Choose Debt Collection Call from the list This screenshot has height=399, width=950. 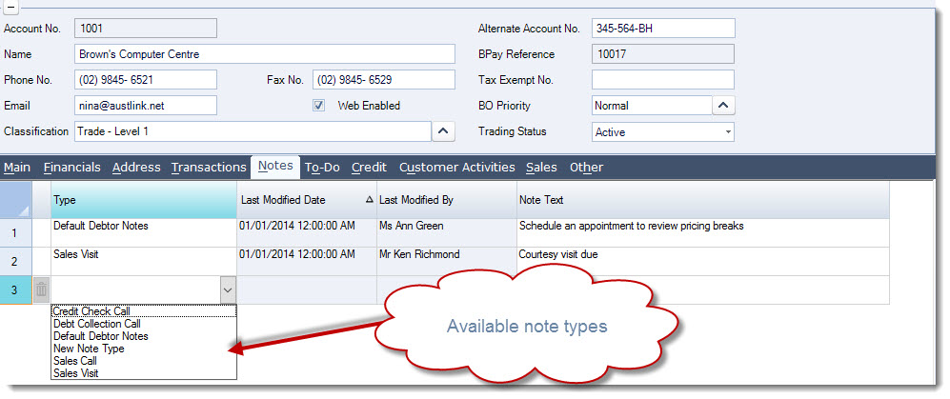(144, 324)
